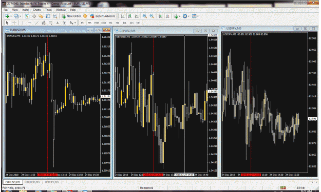Select the Vertical Line drawing tool
The image size is (321, 192).
[x=23, y=23]
